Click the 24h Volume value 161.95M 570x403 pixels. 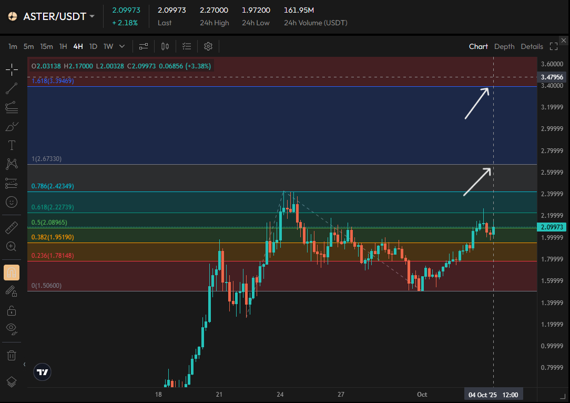click(299, 10)
